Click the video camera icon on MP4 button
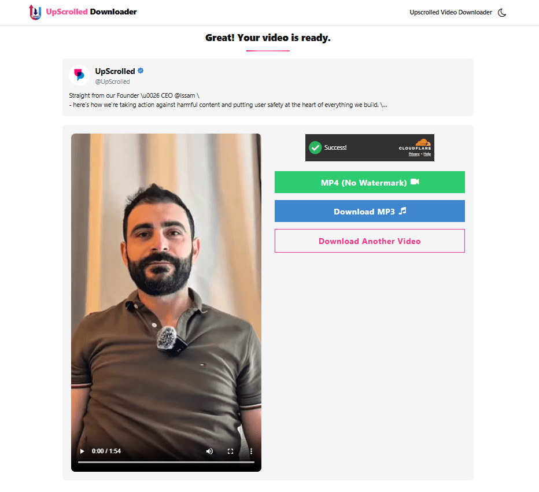 click(415, 182)
